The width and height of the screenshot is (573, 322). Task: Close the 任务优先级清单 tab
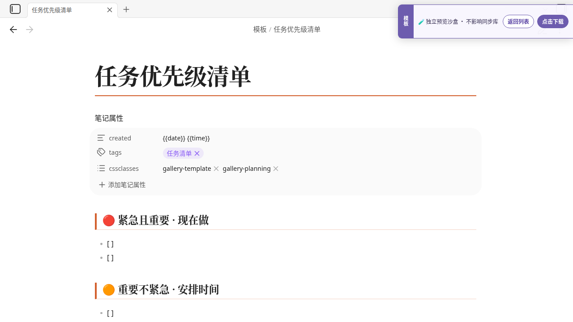pos(110,10)
